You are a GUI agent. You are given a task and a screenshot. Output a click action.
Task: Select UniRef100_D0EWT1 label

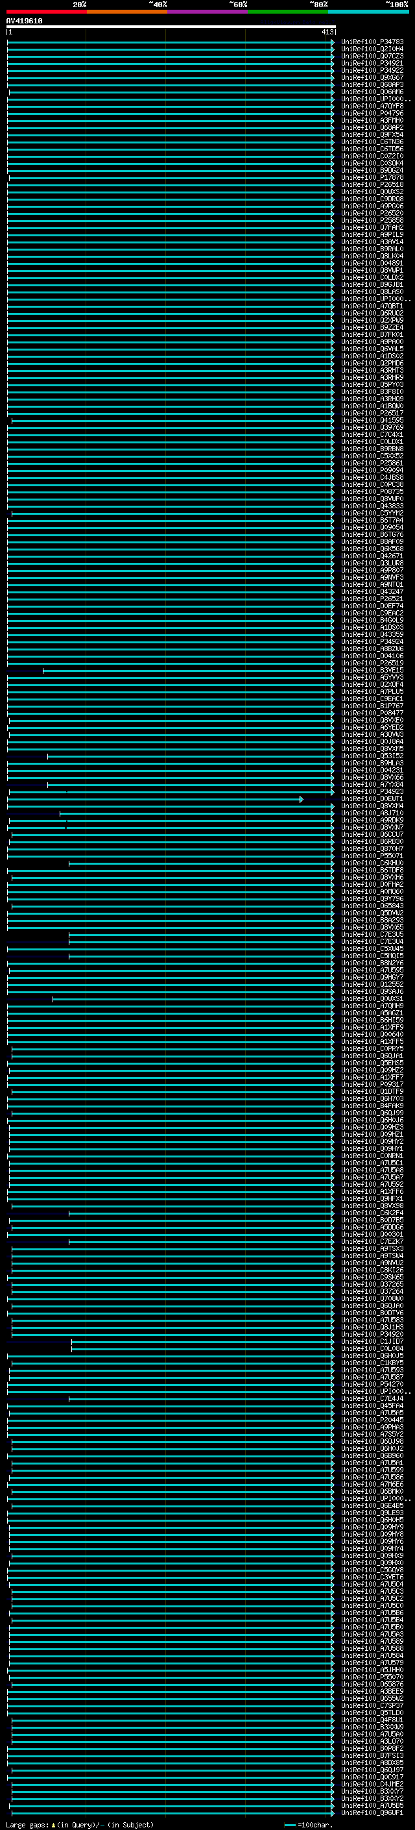372,798
